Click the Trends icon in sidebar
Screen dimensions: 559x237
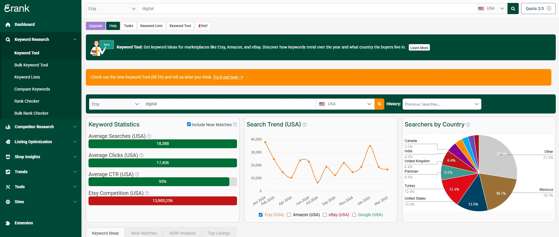click(8, 172)
